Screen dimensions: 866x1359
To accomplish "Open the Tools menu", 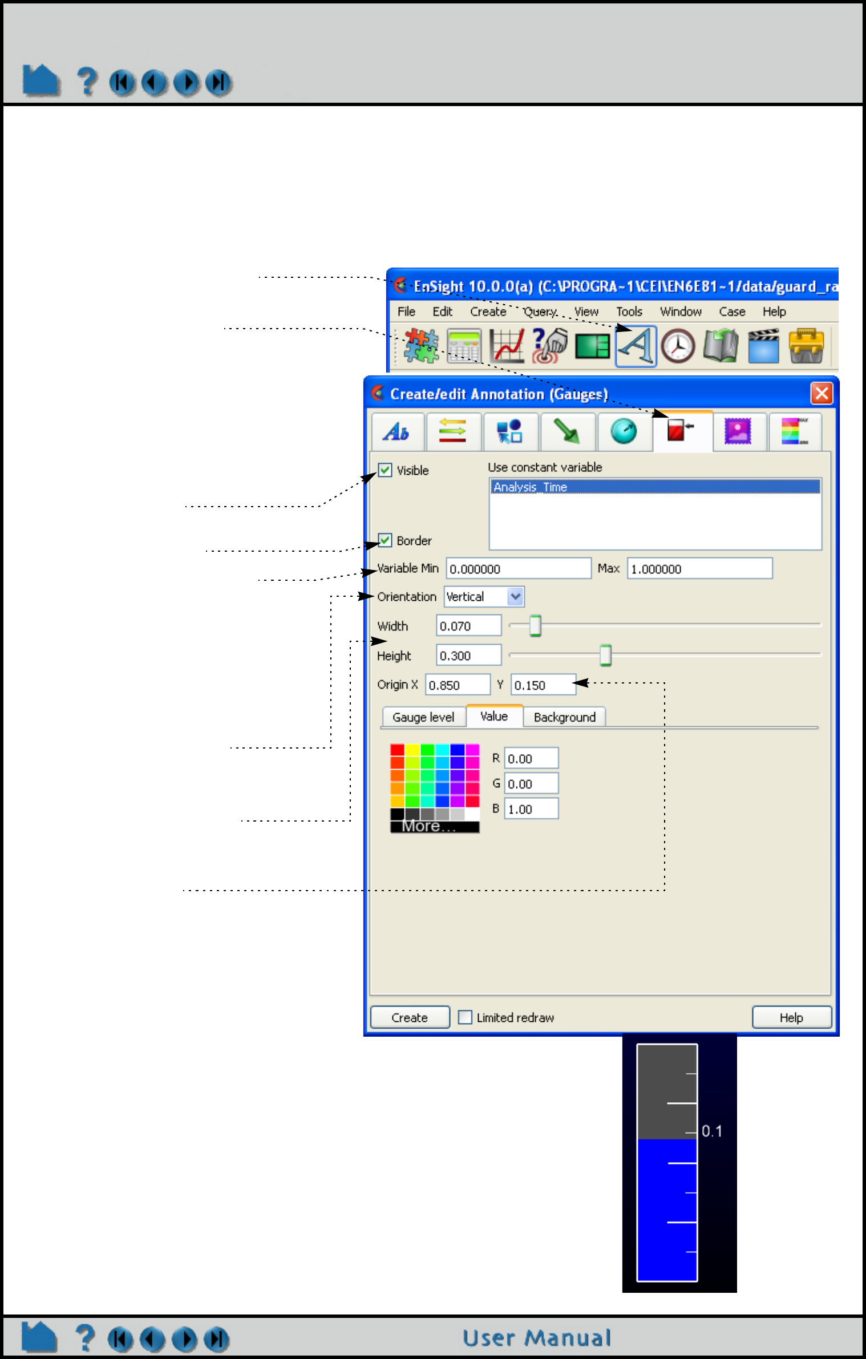I will click(x=629, y=312).
